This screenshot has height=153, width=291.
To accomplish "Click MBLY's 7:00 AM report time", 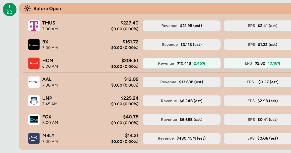I will [x=50, y=141].
